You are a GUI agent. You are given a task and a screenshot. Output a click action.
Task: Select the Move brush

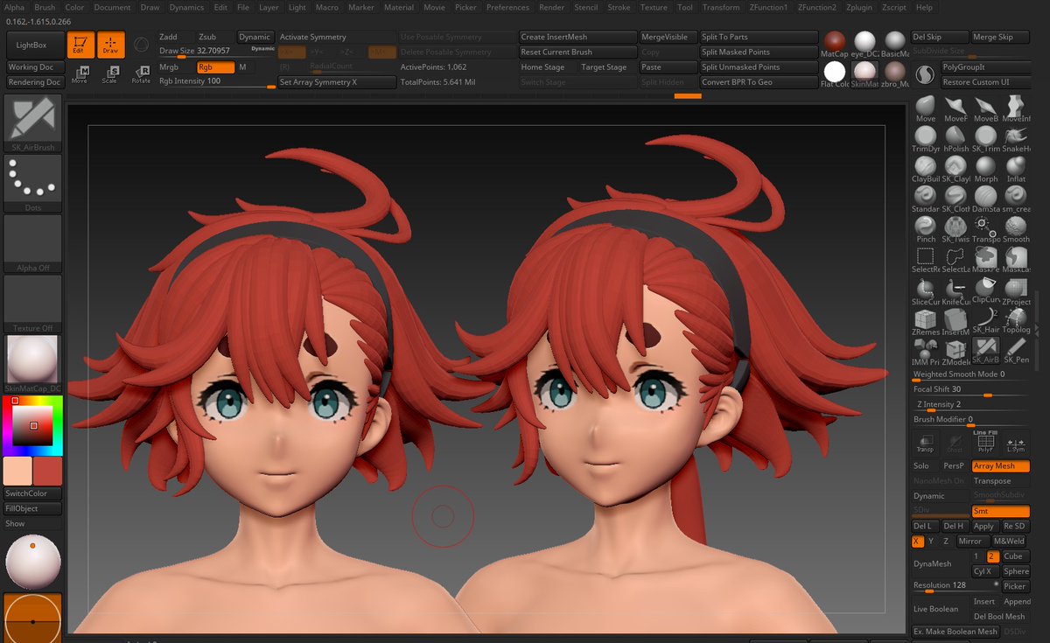925,109
